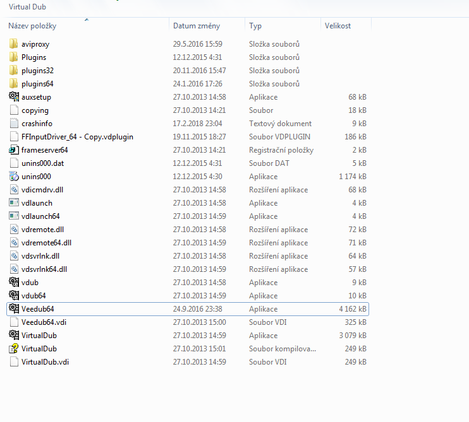The image size is (469, 422).
Task: Sort by the Typ column header
Action: (255, 26)
